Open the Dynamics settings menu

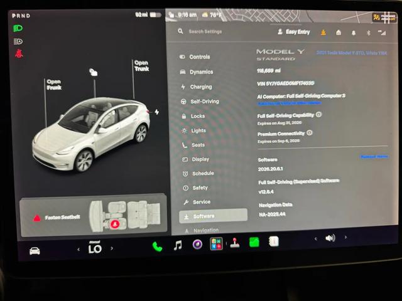(x=197, y=72)
